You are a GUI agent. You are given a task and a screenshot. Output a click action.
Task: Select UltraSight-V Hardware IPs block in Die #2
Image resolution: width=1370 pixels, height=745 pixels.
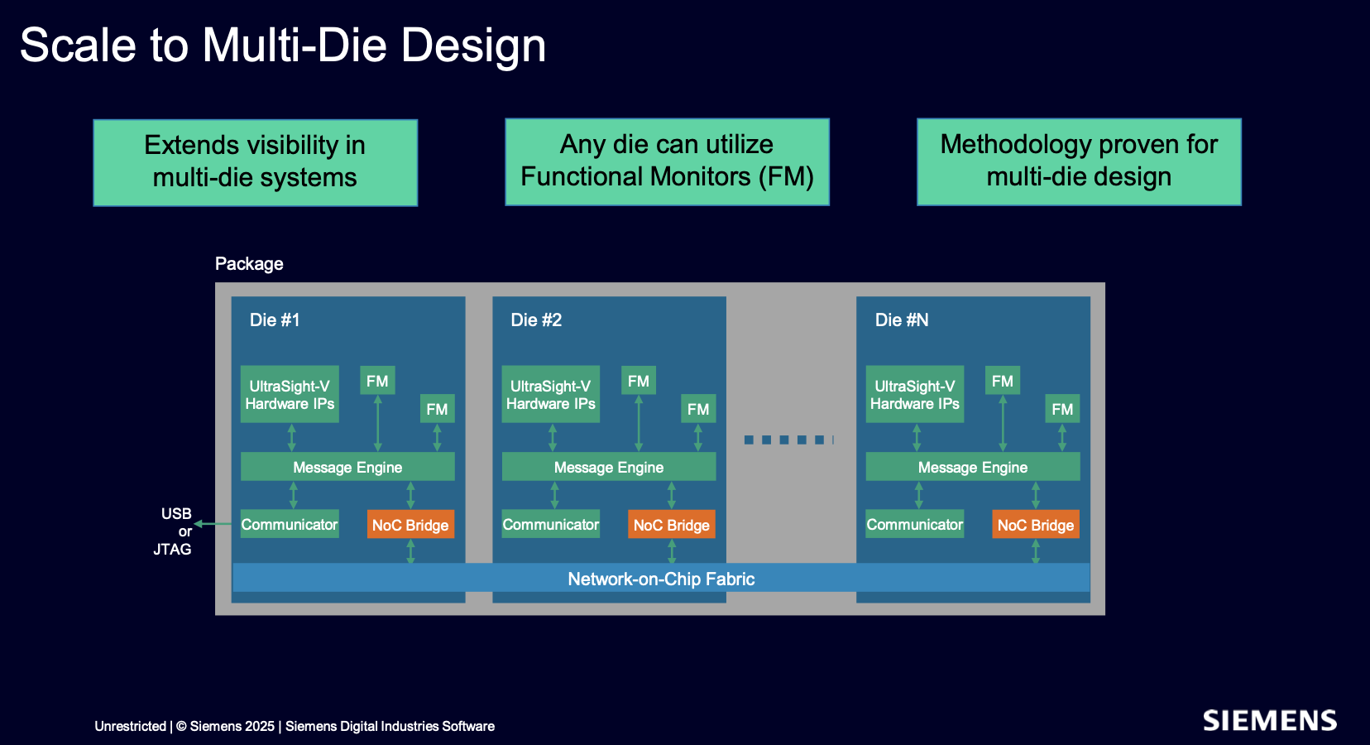(551, 394)
